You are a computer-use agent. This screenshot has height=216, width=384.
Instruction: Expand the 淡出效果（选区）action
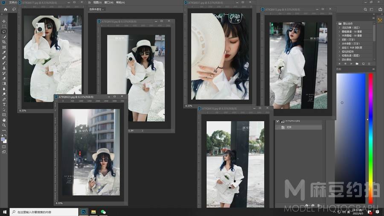pyautogui.click(x=340, y=28)
